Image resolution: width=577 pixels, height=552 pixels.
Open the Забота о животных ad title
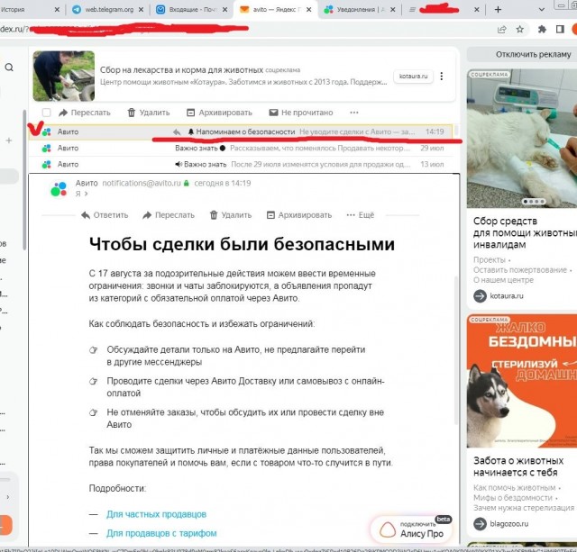pyautogui.click(x=518, y=466)
